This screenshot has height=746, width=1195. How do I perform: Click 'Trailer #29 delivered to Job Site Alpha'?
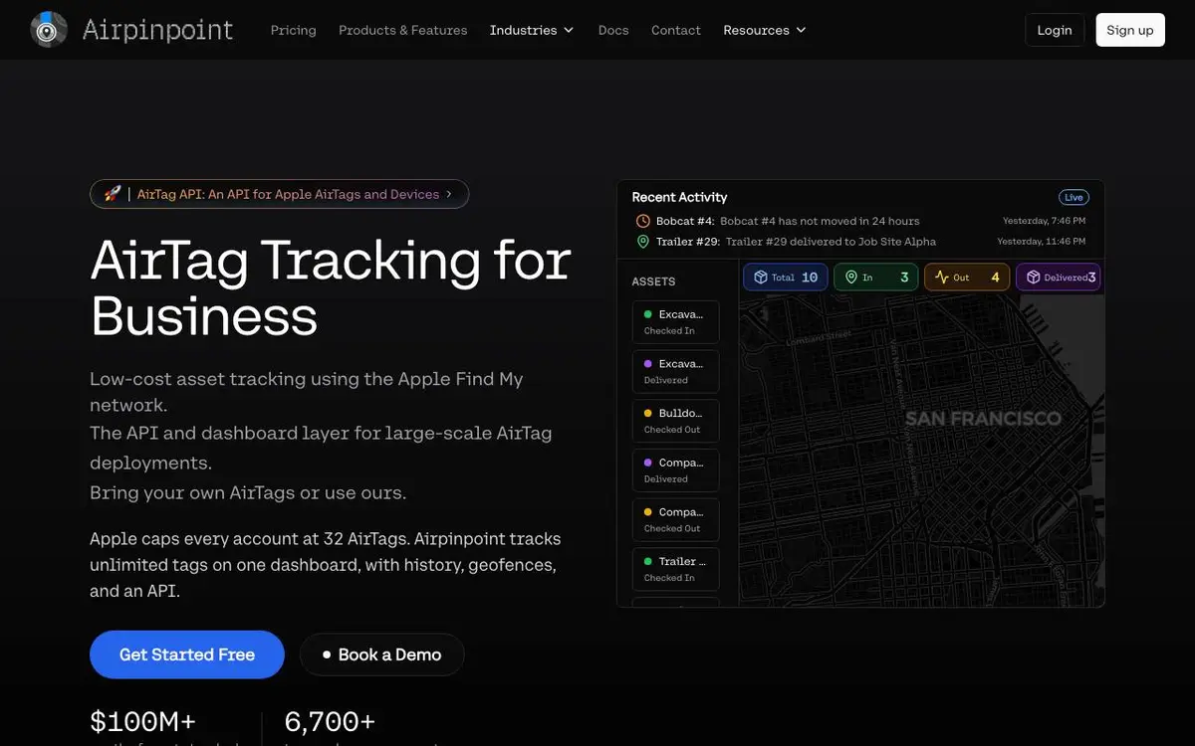tap(831, 242)
